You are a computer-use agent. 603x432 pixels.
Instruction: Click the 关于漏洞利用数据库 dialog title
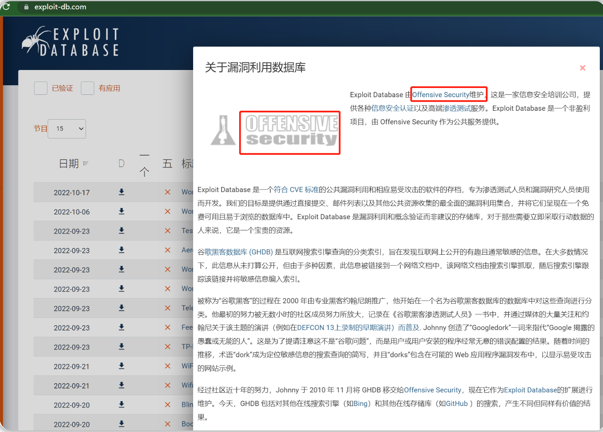tap(255, 67)
